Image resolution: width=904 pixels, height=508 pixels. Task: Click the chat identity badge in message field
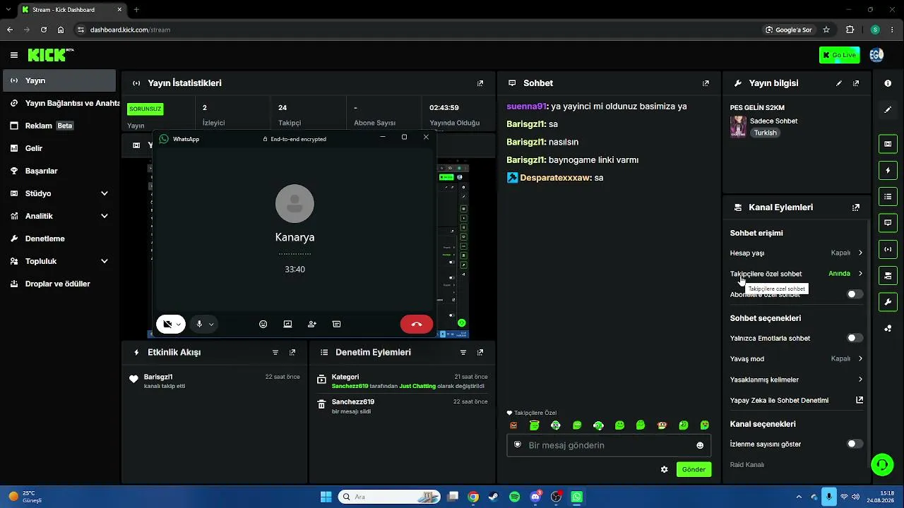click(x=518, y=445)
